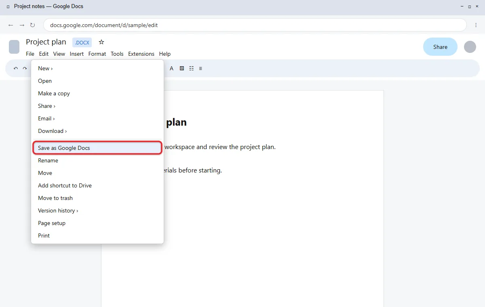Click the text color 'A' icon
This screenshot has width=485, height=307.
[x=171, y=68]
